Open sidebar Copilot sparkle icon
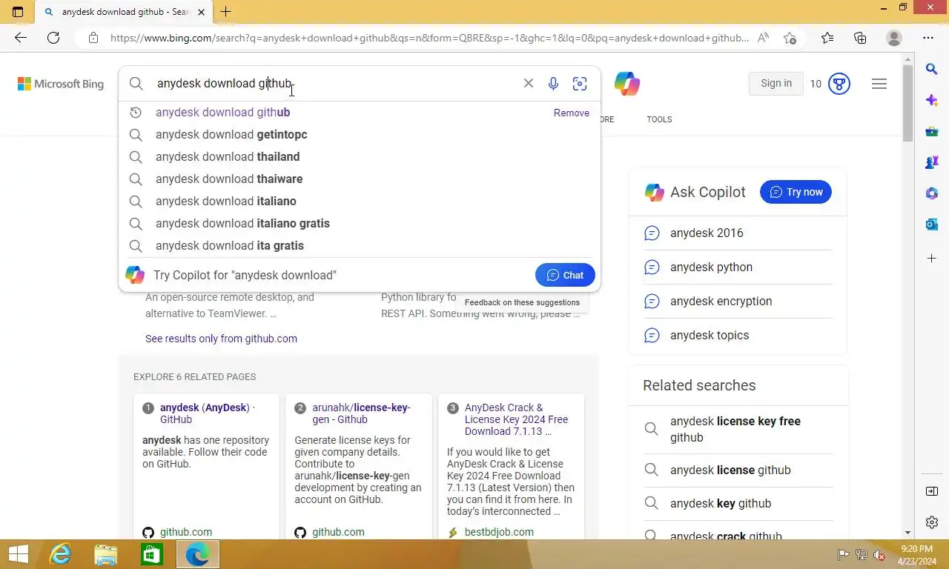949x569 pixels. point(932,100)
